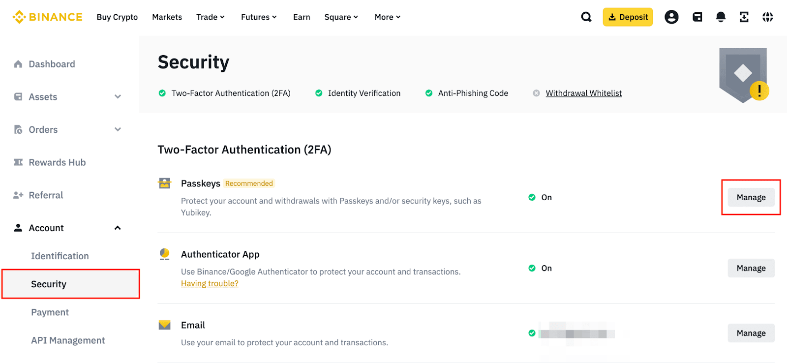Open API Management in sidebar
The height and width of the screenshot is (363, 787).
pyautogui.click(x=68, y=340)
